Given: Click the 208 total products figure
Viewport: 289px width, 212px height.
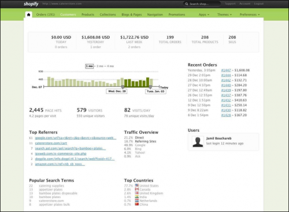Looking at the screenshot, I should 205,38.
